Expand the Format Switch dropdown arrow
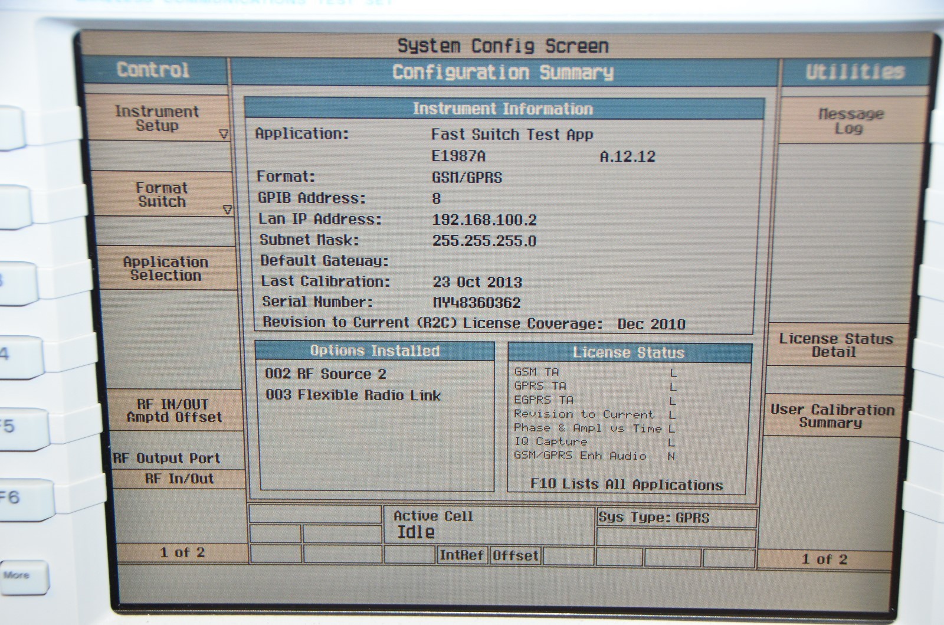 (x=227, y=210)
